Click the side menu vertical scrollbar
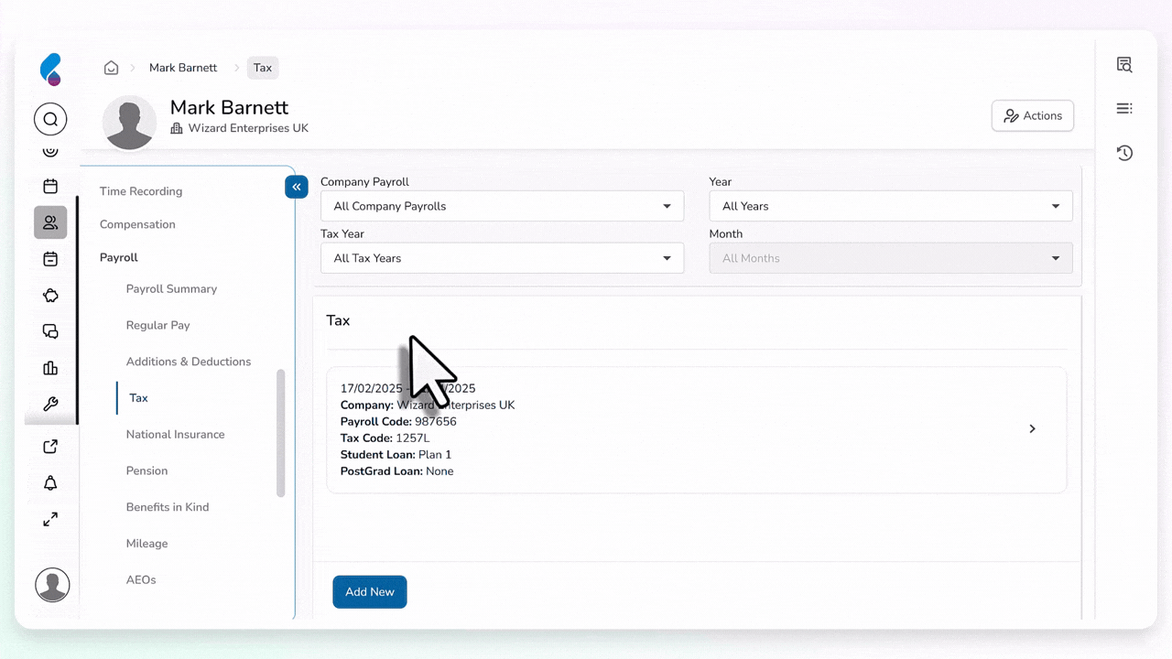Viewport: 1172px width, 659px height. tap(280, 433)
